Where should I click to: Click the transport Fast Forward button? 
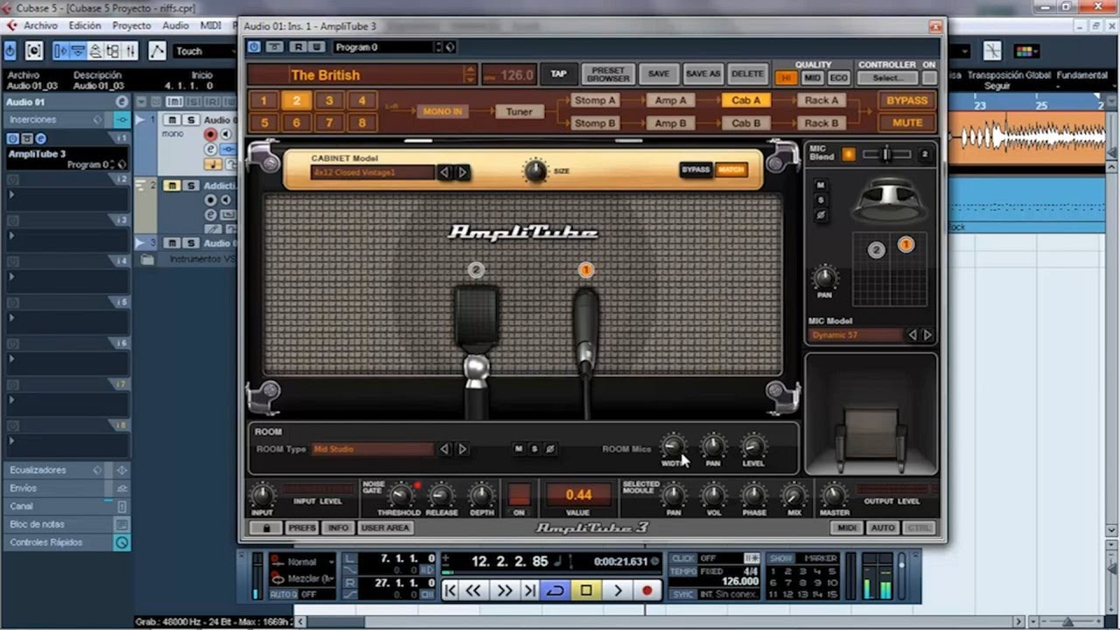504,591
